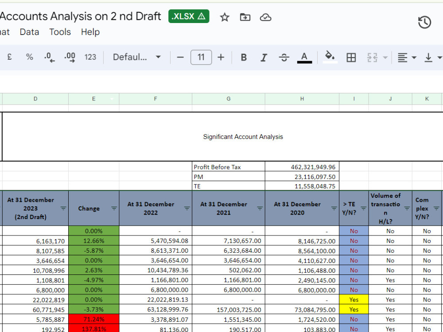Select the TE value 11,558,048.75
The height and width of the screenshot is (332, 443).
tap(302, 186)
